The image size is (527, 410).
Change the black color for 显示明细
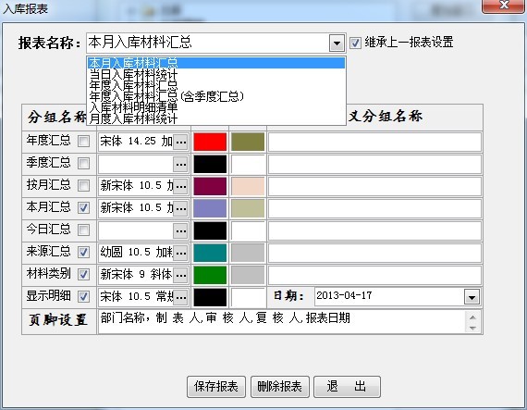tap(210, 297)
